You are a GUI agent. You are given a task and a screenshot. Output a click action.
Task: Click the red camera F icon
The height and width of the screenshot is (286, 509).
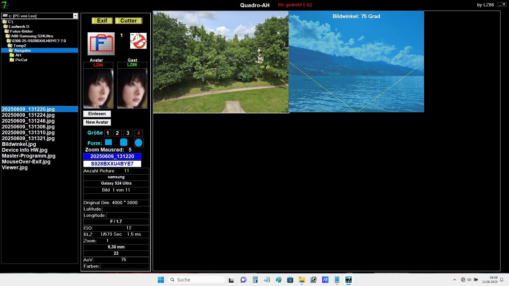(101, 44)
